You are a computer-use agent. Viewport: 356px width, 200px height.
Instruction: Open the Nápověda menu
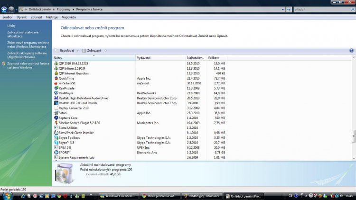pos(69,17)
